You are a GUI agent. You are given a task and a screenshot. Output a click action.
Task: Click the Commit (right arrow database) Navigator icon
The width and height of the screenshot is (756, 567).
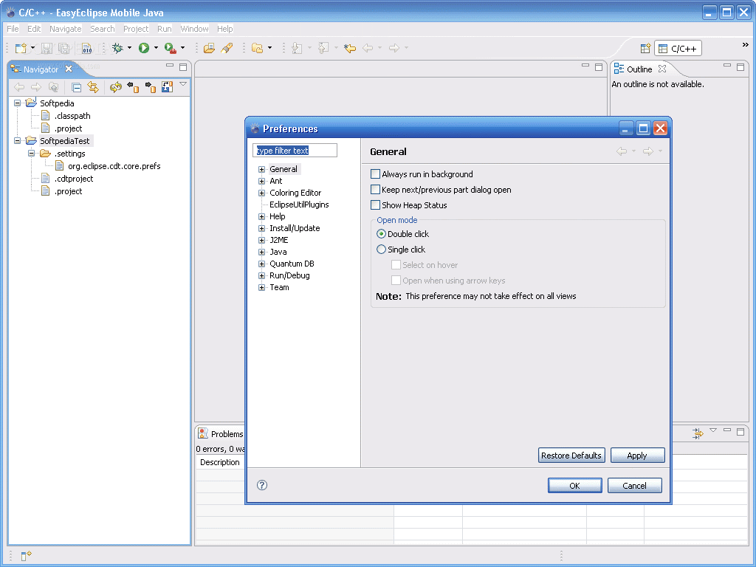pos(151,87)
